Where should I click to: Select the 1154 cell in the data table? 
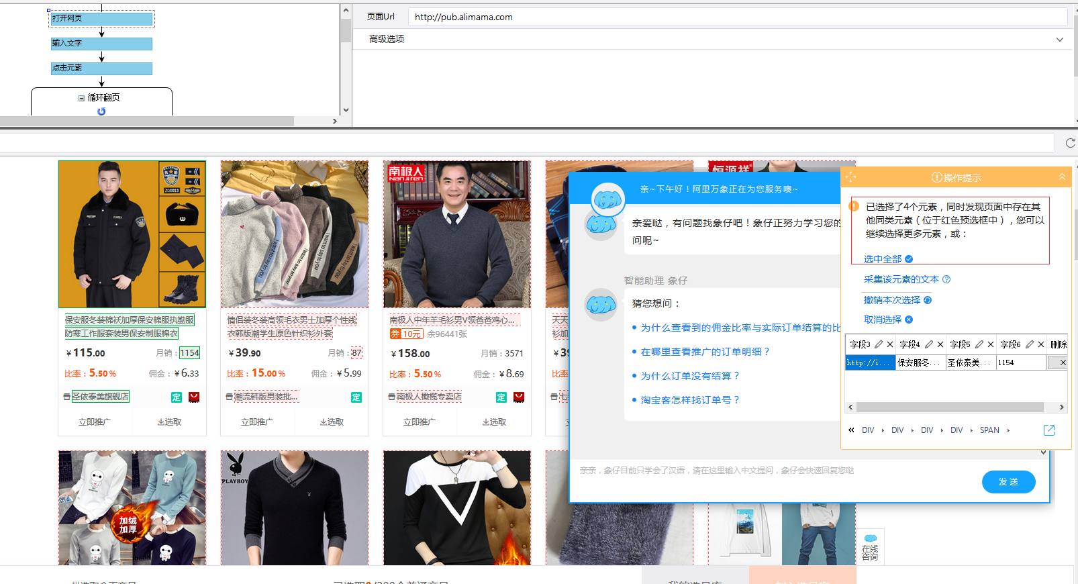click(x=1021, y=362)
